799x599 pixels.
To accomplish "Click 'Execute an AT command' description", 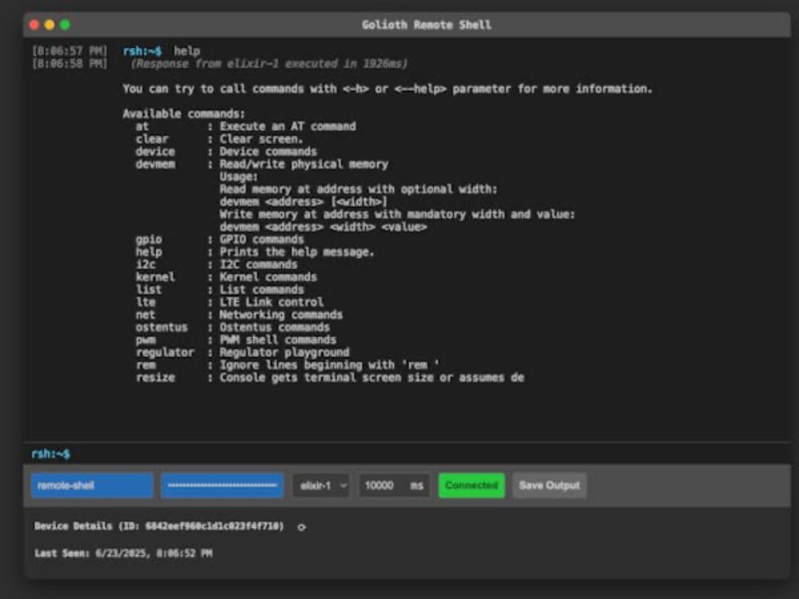I will pos(288,126).
